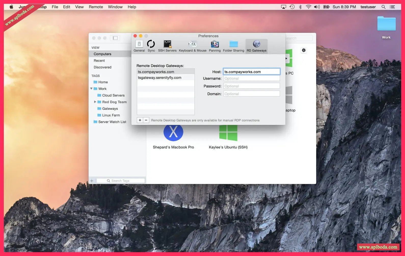
Task: Open the Panning preferences pane
Action: click(x=215, y=46)
